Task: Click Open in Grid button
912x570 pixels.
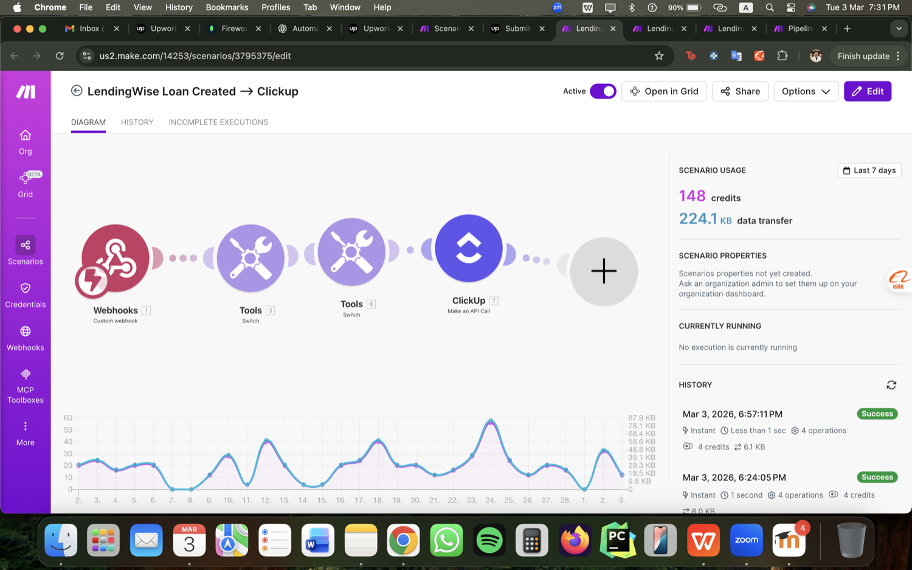Action: tap(664, 91)
